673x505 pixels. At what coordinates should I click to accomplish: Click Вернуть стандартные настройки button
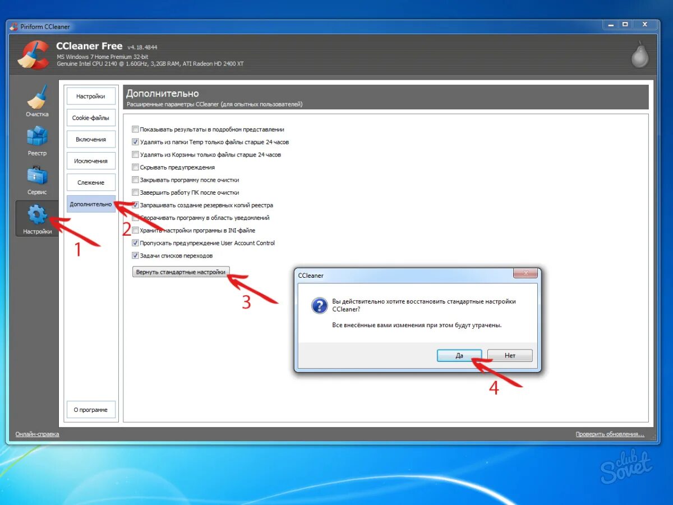[181, 272]
